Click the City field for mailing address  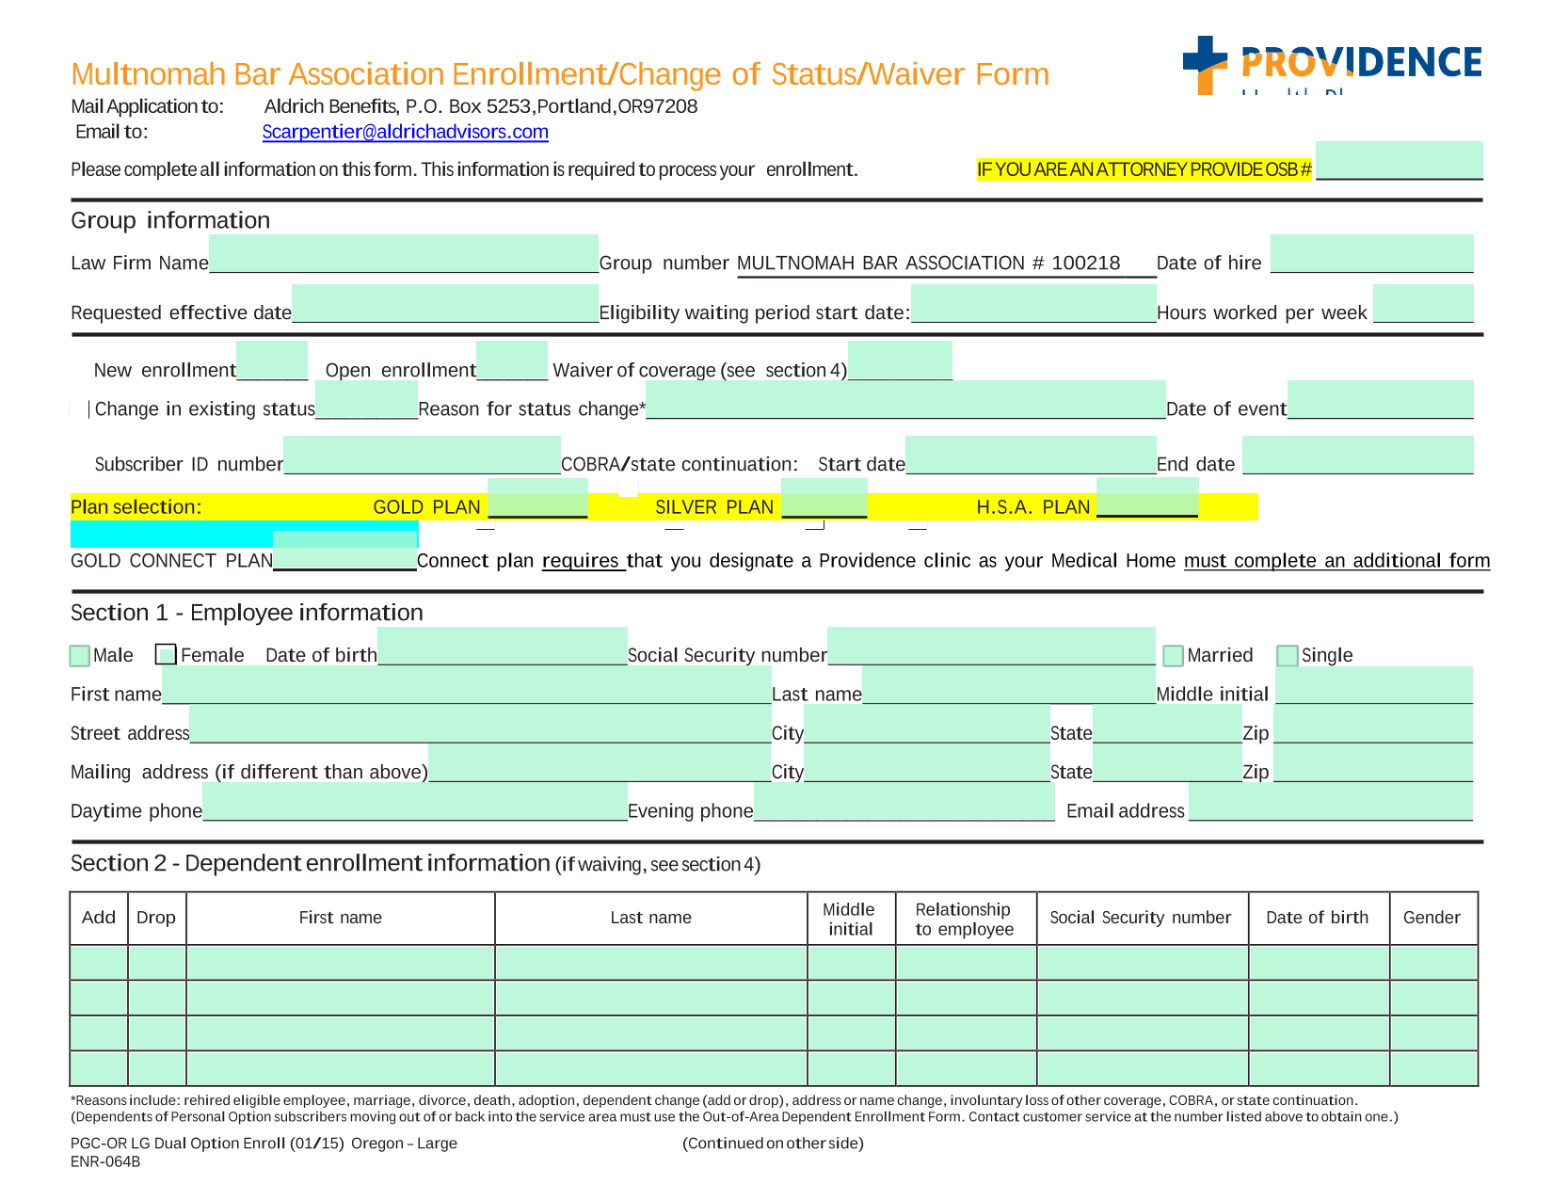pos(927,762)
